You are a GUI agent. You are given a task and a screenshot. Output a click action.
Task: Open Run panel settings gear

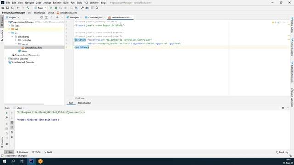283,108
